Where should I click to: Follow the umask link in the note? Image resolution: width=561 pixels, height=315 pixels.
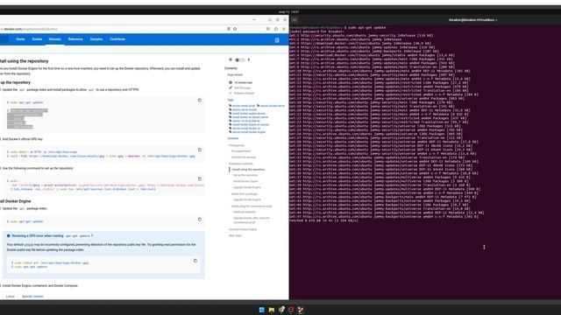pyautogui.click(x=29, y=245)
